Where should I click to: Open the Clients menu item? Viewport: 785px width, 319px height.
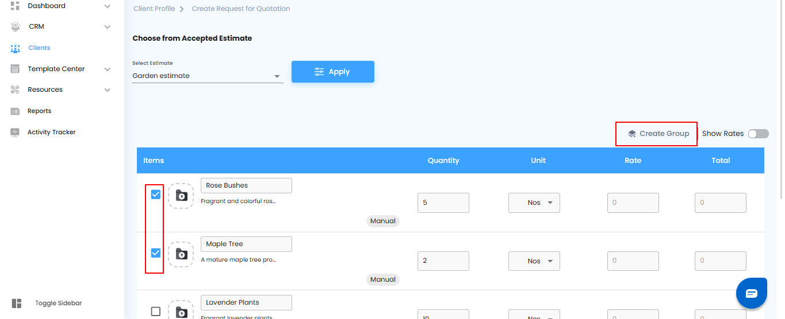click(39, 48)
